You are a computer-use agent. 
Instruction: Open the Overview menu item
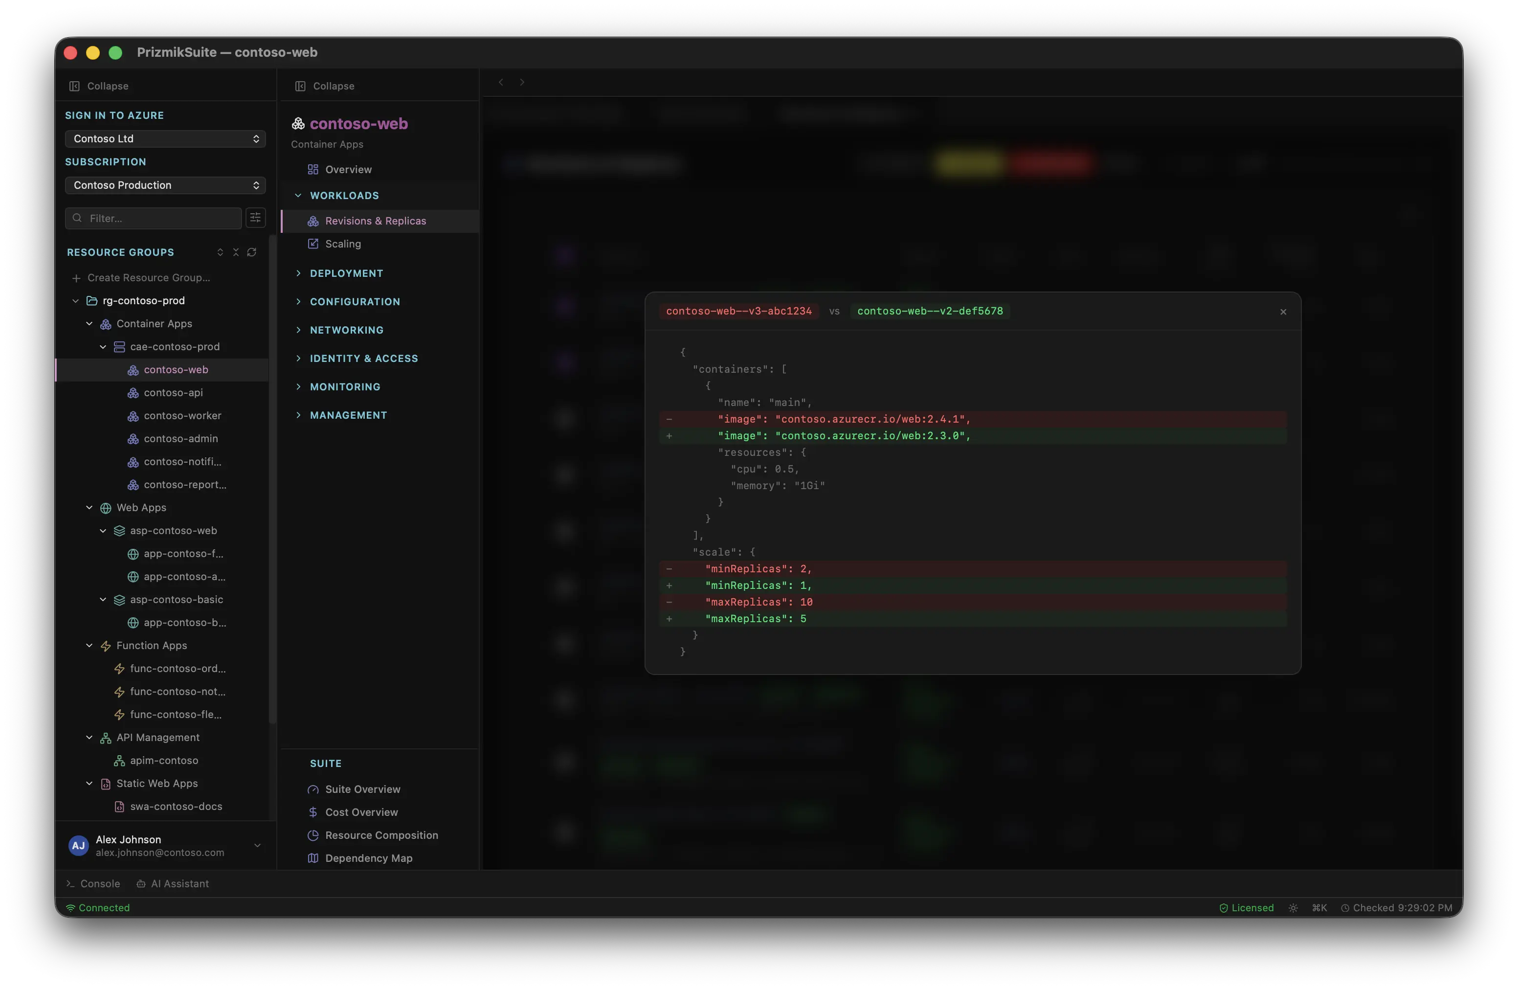point(379,170)
